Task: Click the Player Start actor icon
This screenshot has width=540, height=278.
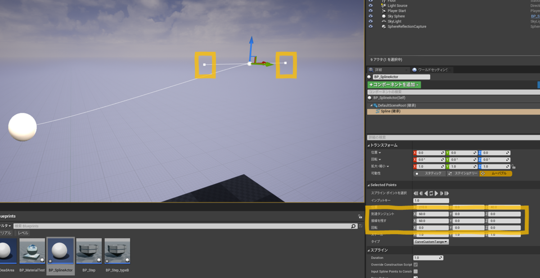Action: tap(384, 11)
